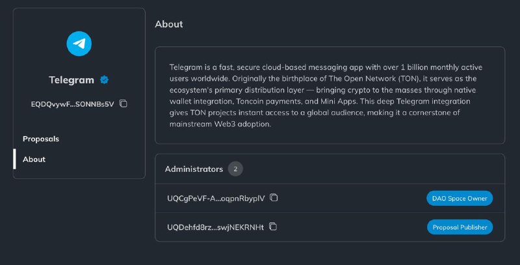Click the administrators count badge showing 2

pyautogui.click(x=235, y=169)
